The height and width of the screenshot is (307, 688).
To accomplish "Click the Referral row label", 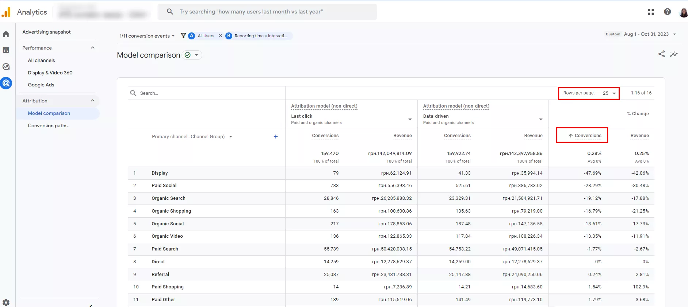I will [160, 275].
